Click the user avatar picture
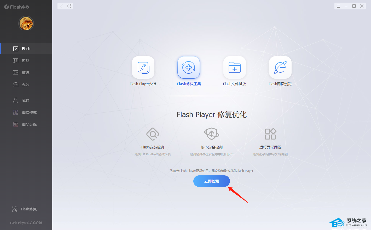371x230 pixels. [x=26, y=24]
